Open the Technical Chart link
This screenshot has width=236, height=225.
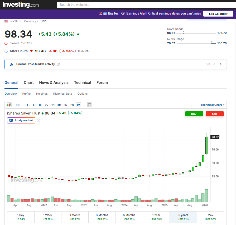point(213,105)
